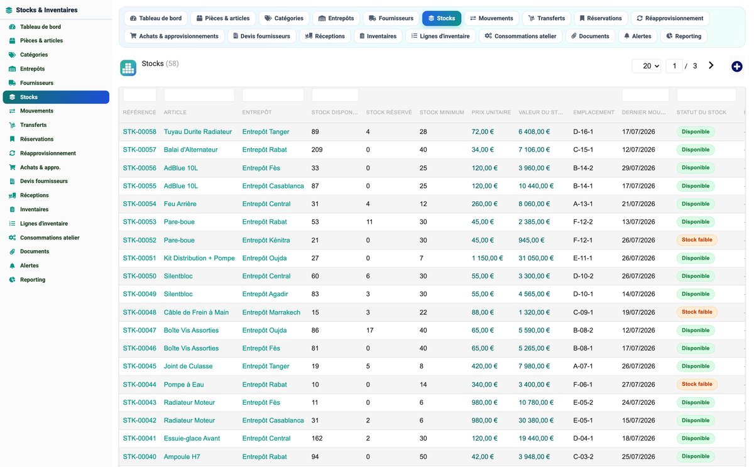
Task: Open the rows-per-page dropdown showing 20
Action: [x=647, y=66]
